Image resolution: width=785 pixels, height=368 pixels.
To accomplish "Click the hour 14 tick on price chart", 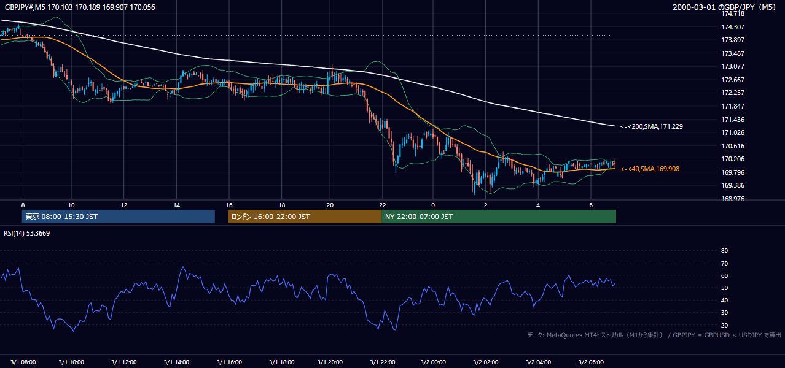I will (177, 205).
